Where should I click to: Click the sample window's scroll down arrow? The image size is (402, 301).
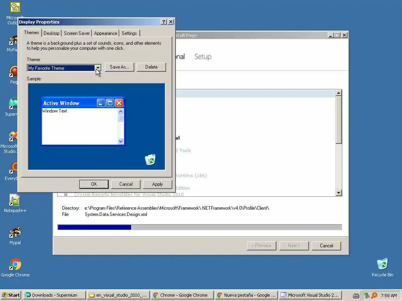click(121, 141)
